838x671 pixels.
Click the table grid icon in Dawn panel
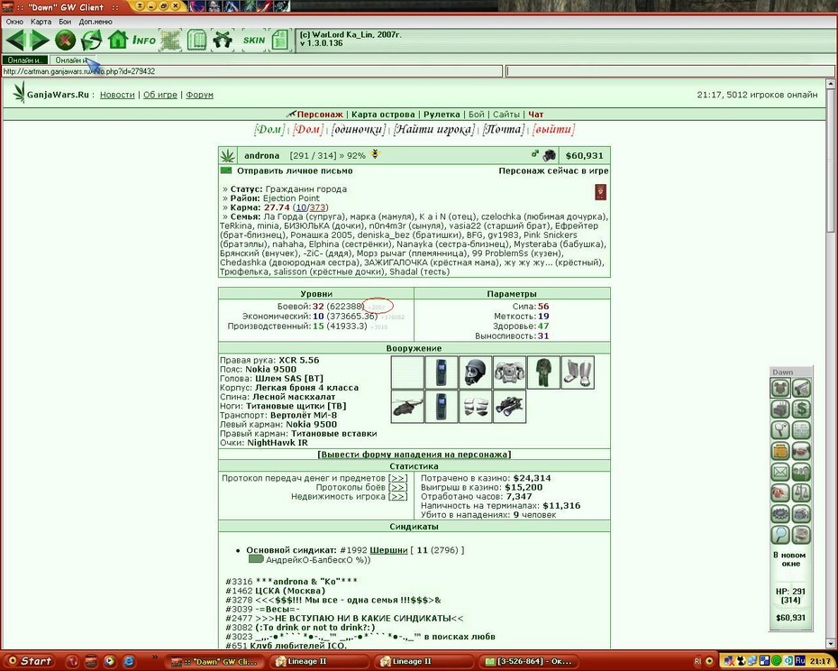[801, 429]
